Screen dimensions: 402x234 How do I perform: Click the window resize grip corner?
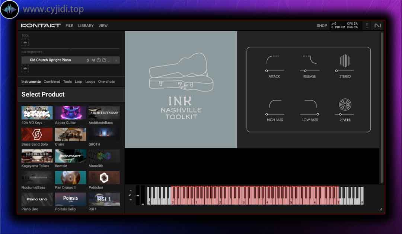380,210
